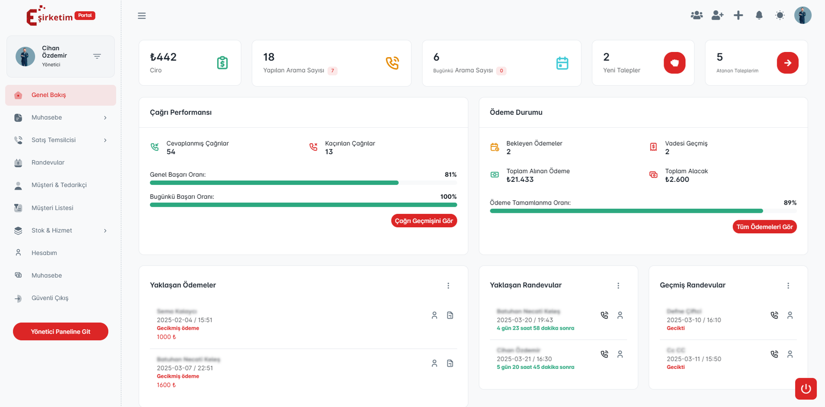This screenshot has height=407, width=825.
Task: Click the hamburger menu icon
Action: (x=142, y=16)
